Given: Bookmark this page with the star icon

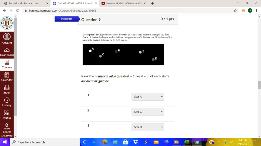Looking at the screenshot, I should [x=235, y=11].
